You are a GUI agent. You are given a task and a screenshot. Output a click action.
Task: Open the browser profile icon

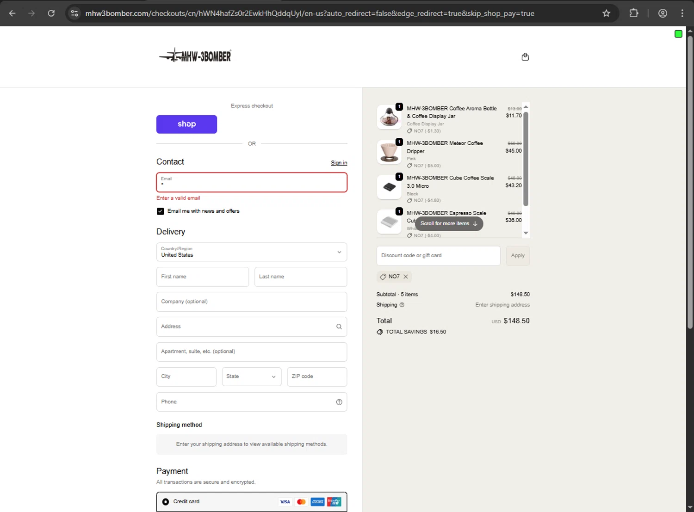click(663, 13)
